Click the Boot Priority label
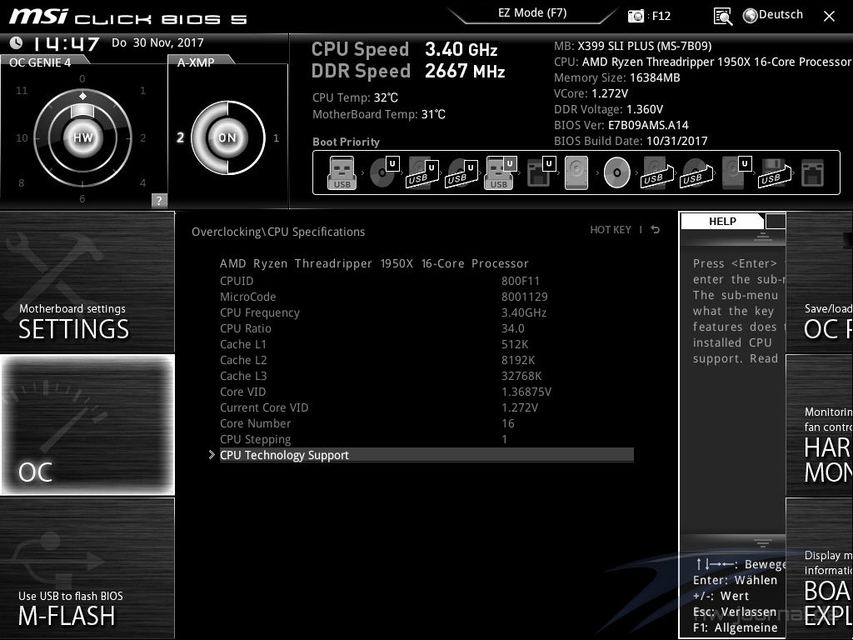Screen dimensions: 853x640 (x=346, y=142)
